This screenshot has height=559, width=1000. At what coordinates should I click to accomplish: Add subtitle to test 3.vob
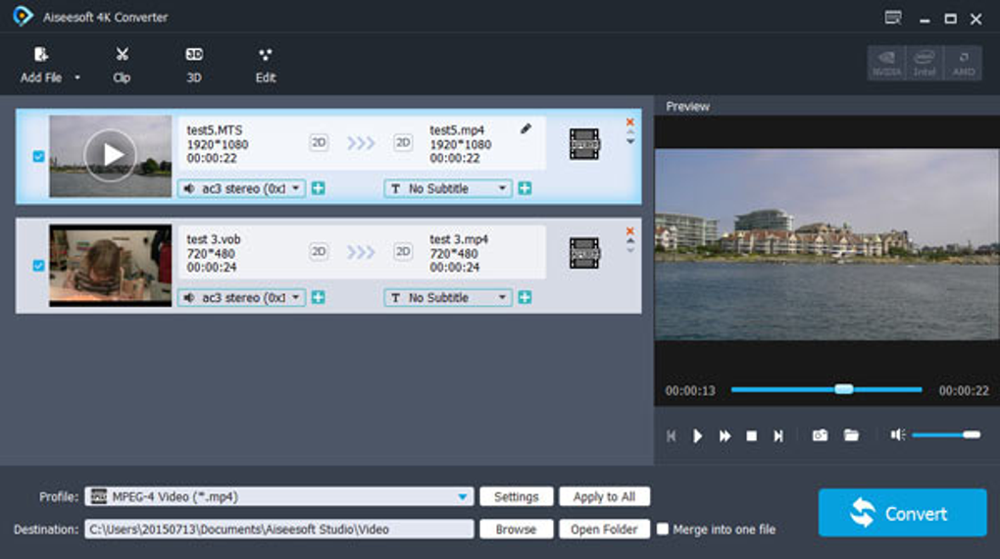525,297
